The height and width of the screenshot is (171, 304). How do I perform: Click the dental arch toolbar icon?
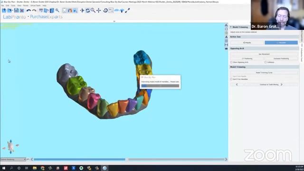[x=70, y=10]
